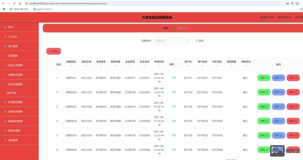Expand the 用户管理 sidebar menu
The height and width of the screenshot is (160, 303).
[19, 46]
